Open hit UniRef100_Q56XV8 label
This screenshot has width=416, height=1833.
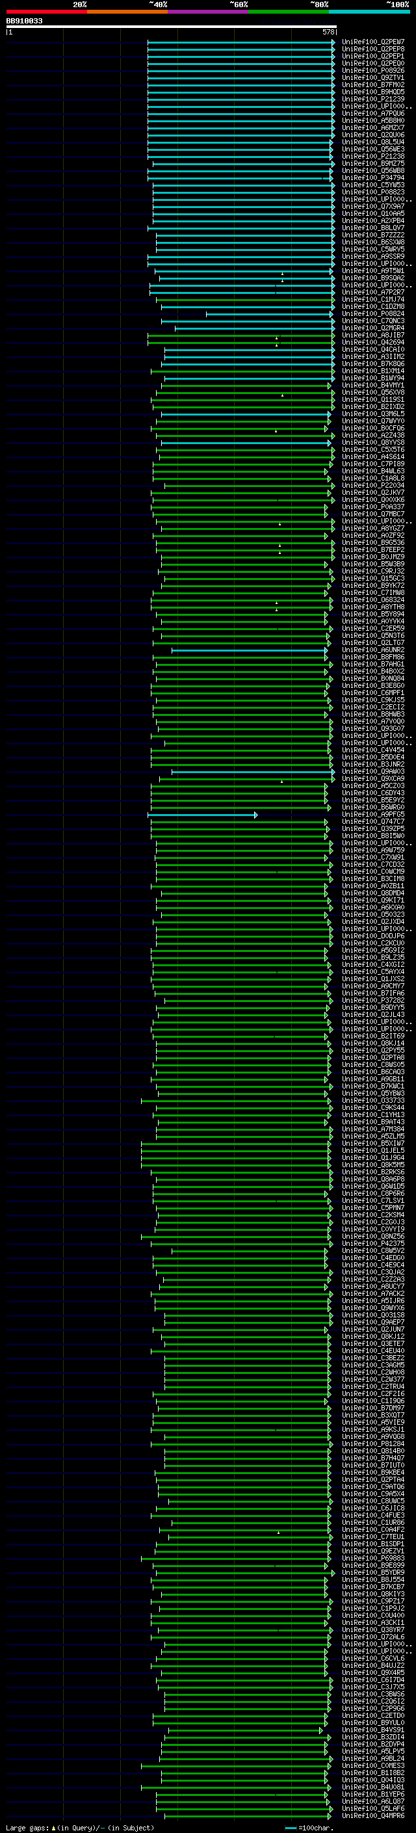tap(373, 393)
